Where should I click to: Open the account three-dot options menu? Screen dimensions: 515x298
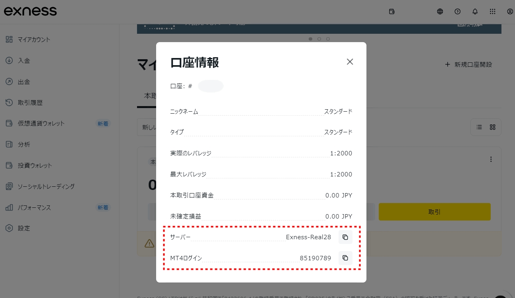tap(491, 159)
